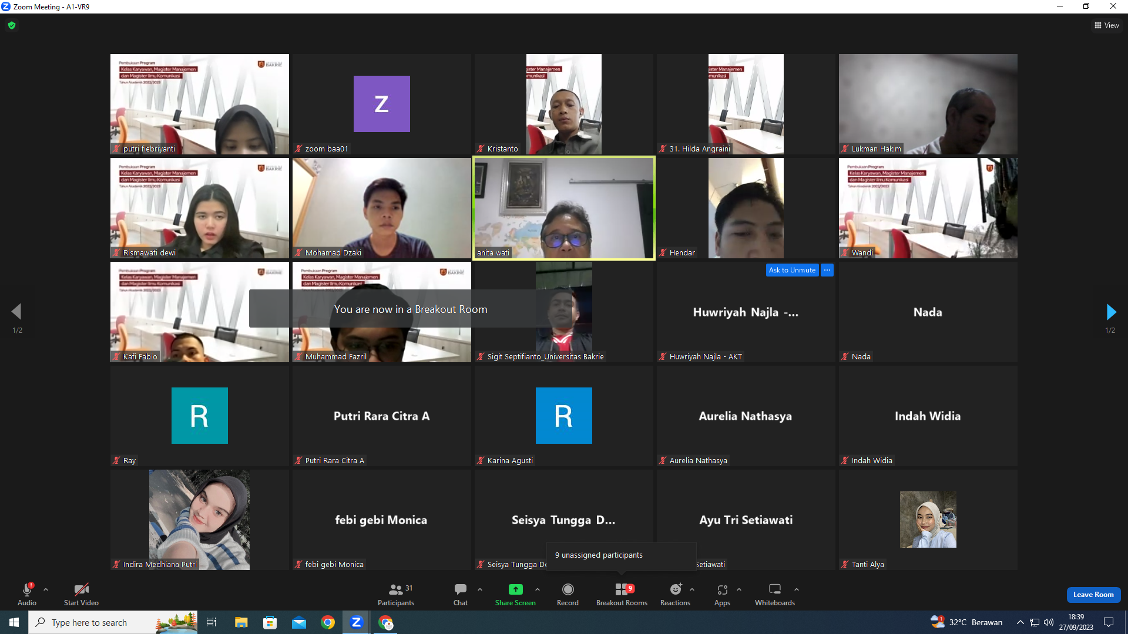
Task: Expand reactions options arrow
Action: [x=692, y=589]
